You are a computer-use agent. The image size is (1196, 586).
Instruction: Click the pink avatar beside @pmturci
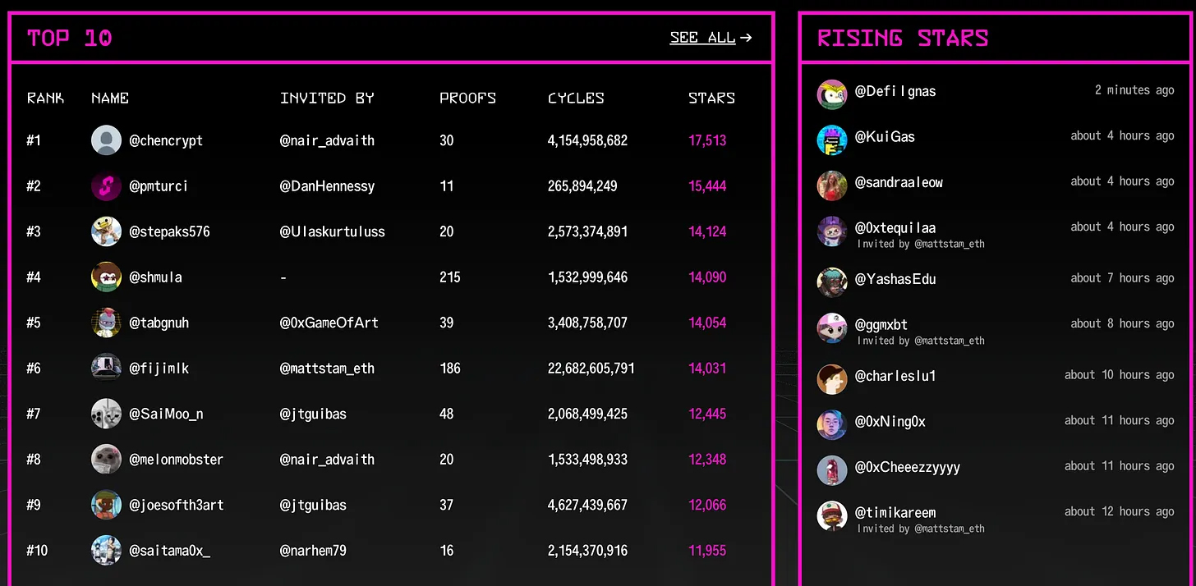(106, 186)
